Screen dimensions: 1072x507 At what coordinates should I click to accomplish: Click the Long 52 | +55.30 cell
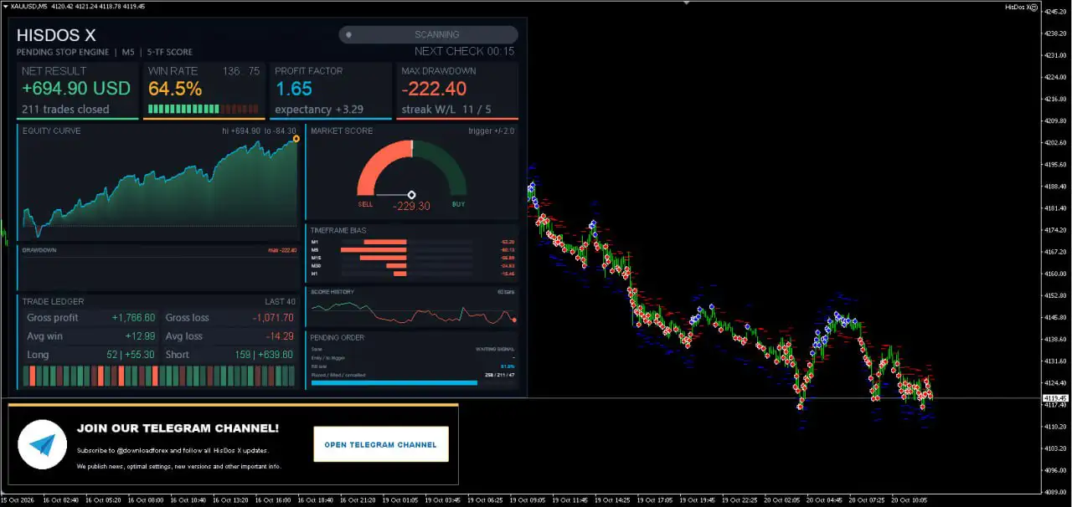[x=90, y=355]
